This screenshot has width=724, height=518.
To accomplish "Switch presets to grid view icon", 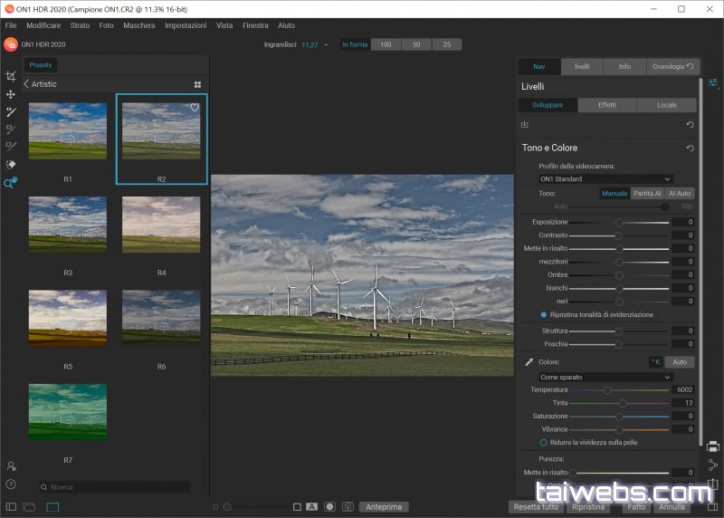I will 197,84.
